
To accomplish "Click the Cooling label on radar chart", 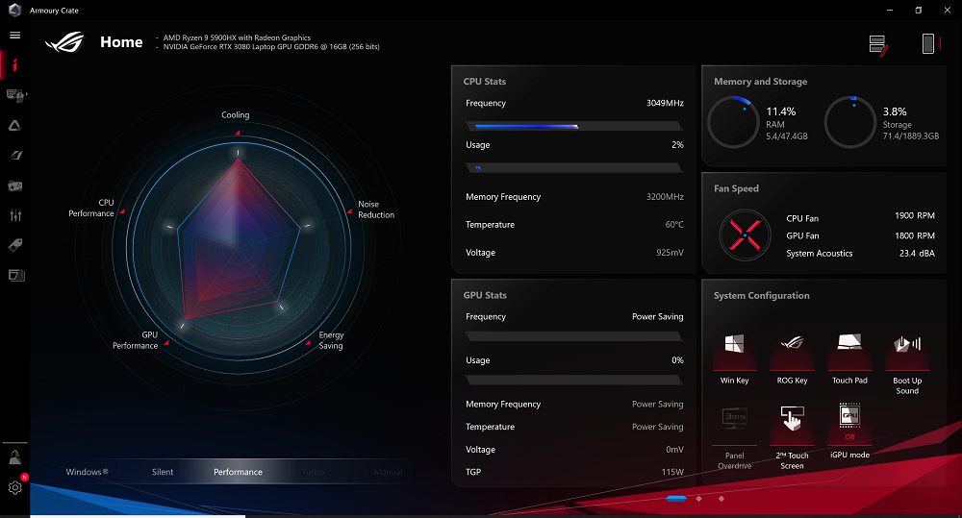I will (x=236, y=114).
